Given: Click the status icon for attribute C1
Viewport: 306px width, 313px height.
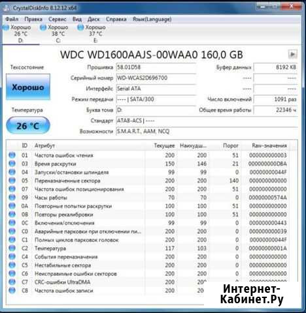Looking at the screenshot, I should point(12,240).
